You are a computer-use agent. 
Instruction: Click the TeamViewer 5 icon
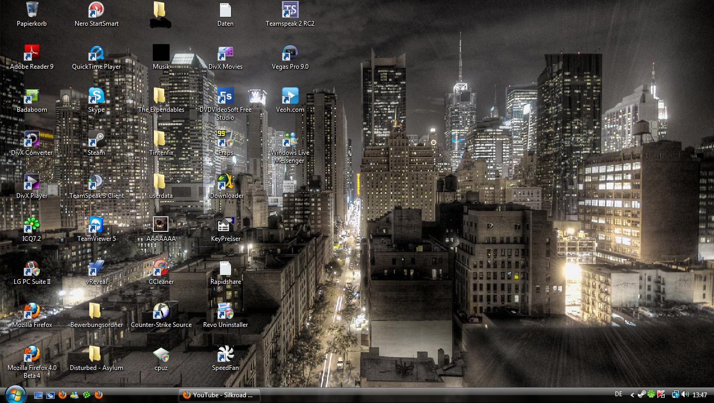coord(96,225)
